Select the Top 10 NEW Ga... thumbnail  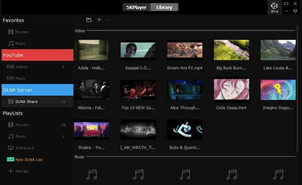[138, 90]
